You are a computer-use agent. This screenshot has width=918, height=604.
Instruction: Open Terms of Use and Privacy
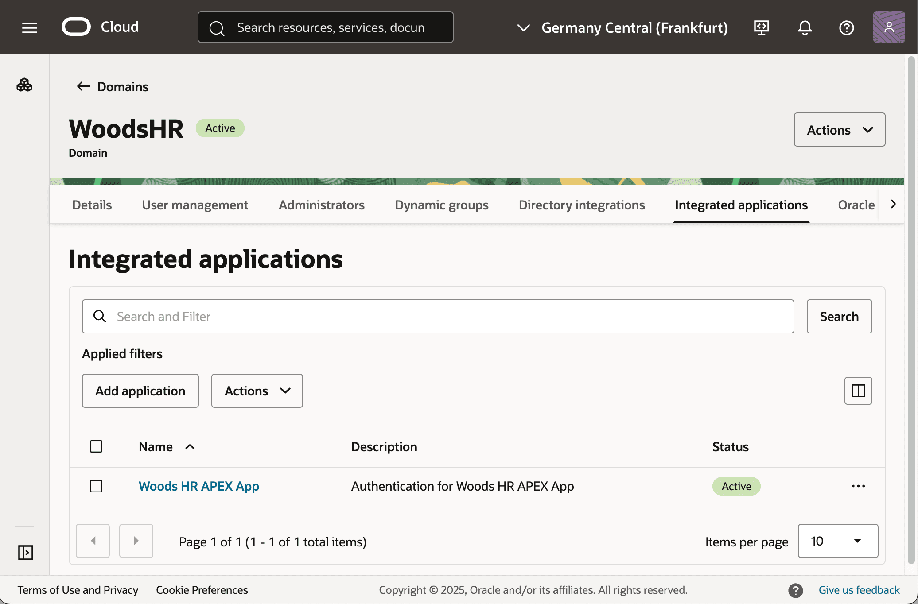click(78, 590)
